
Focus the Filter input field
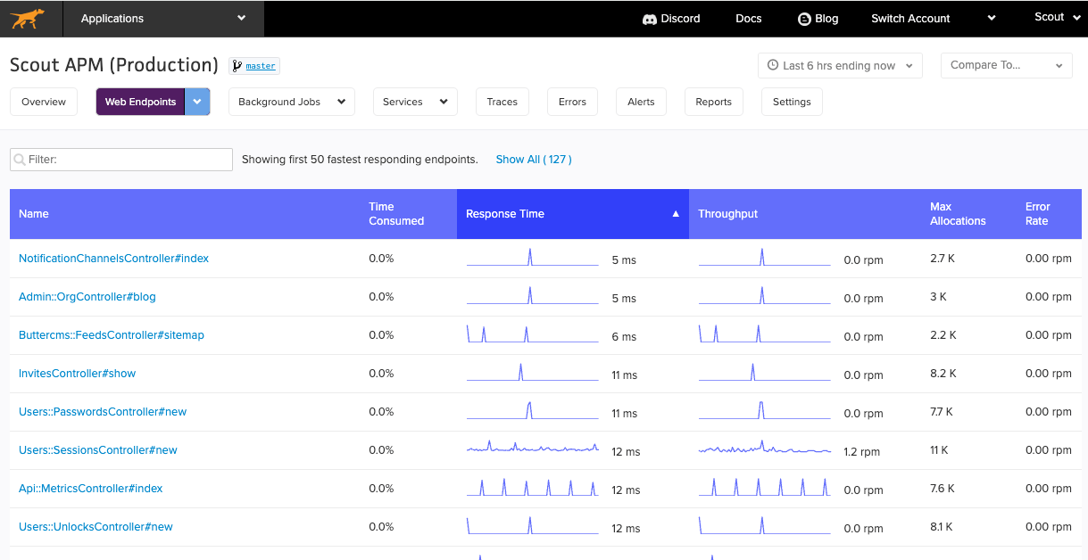click(x=121, y=160)
